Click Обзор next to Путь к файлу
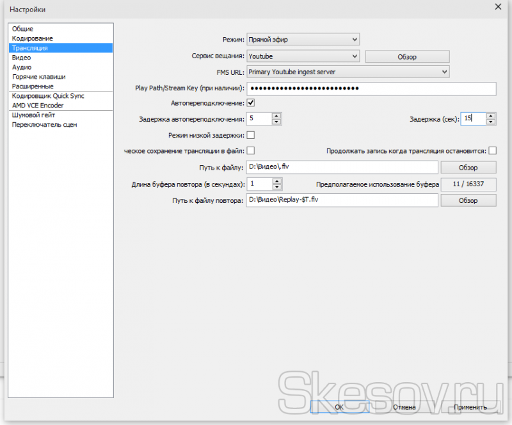Screen dimensions: 512x425 pyautogui.click(x=468, y=168)
